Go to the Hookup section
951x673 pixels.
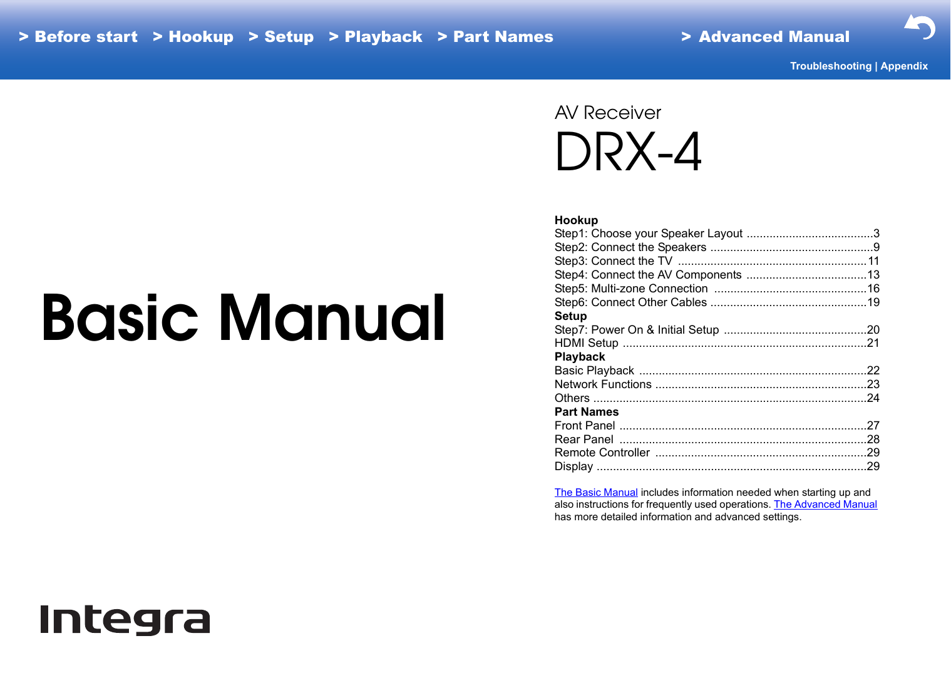coord(193,37)
